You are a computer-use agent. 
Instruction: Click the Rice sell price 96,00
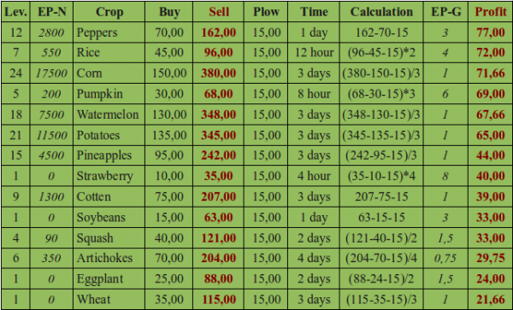coord(219,53)
